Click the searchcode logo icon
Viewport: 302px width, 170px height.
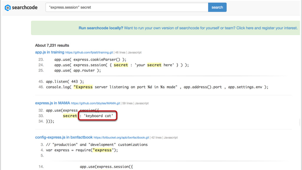pos(7,8)
